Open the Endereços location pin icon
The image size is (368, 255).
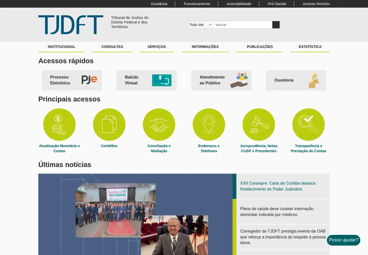pos(209,124)
